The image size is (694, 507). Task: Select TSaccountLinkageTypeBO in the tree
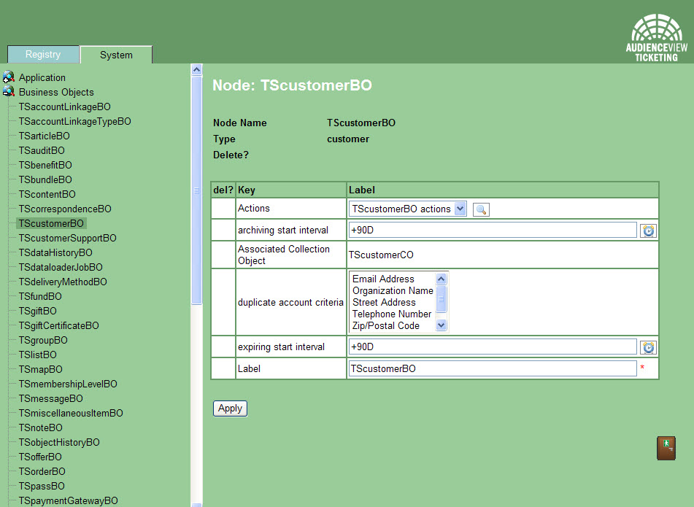[x=74, y=121]
